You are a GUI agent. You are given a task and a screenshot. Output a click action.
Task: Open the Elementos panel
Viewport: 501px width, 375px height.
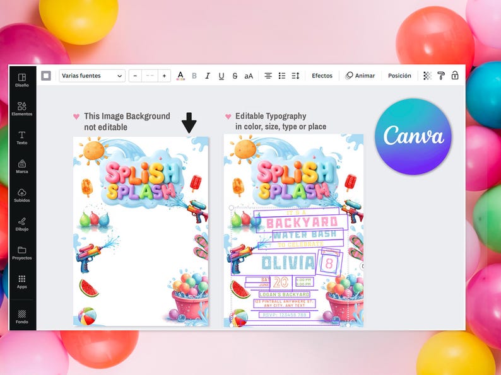pyautogui.click(x=21, y=109)
